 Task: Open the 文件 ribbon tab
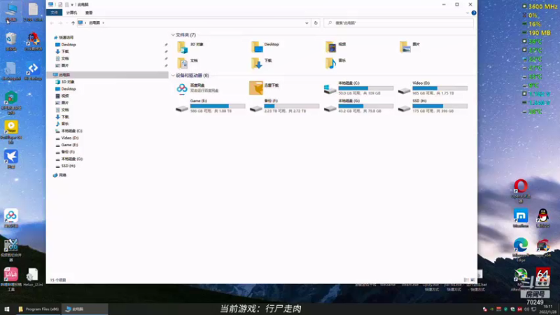55,13
